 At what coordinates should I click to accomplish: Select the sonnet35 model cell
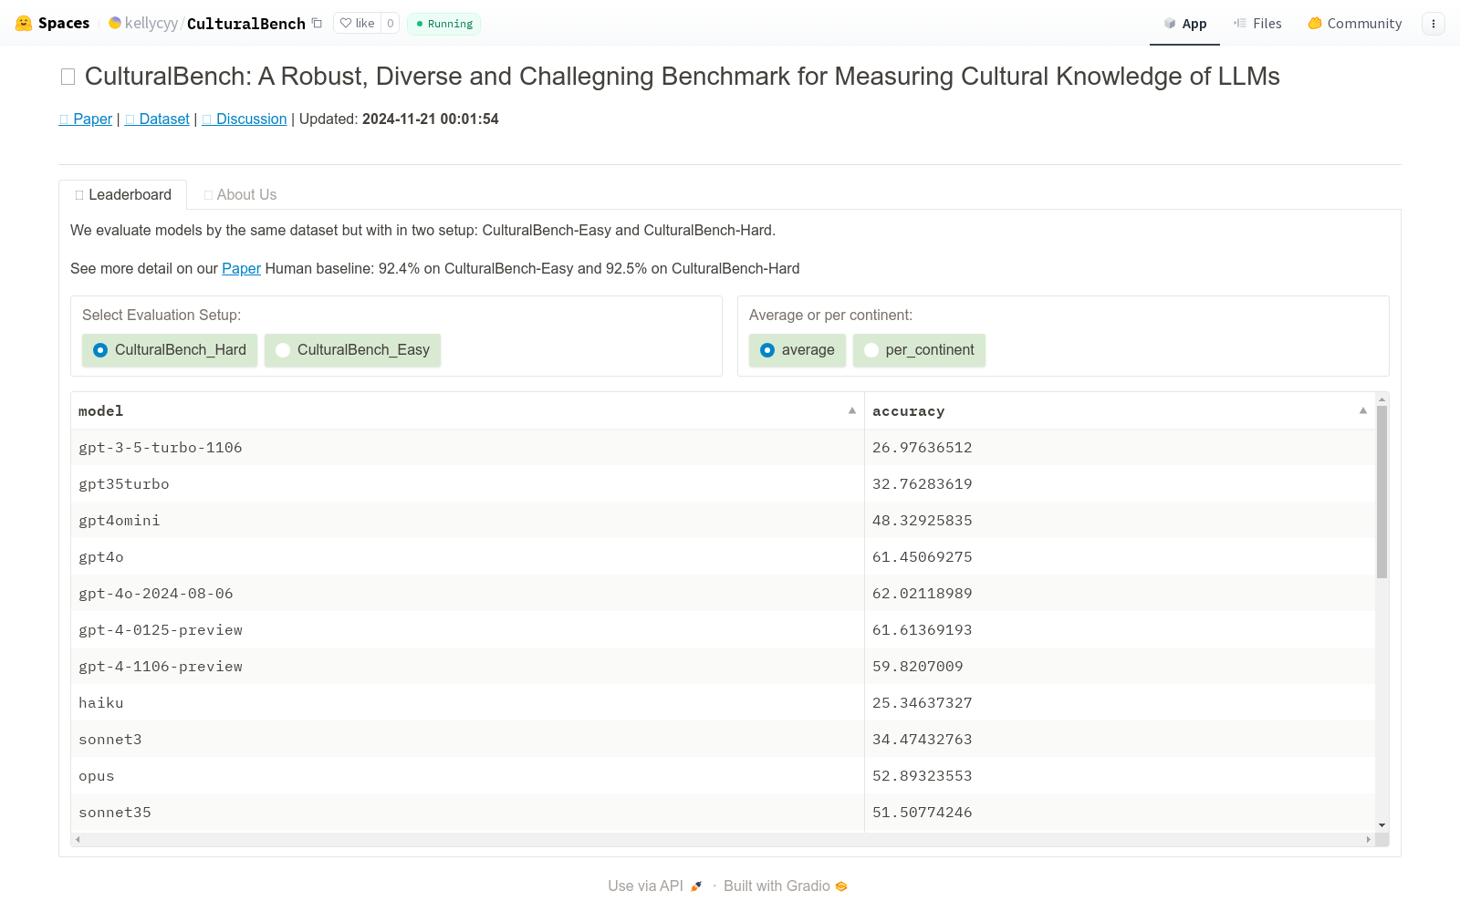pyautogui.click(x=467, y=813)
